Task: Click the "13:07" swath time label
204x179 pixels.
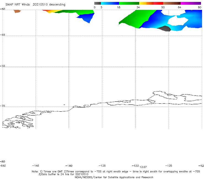Action: (x=143, y=167)
